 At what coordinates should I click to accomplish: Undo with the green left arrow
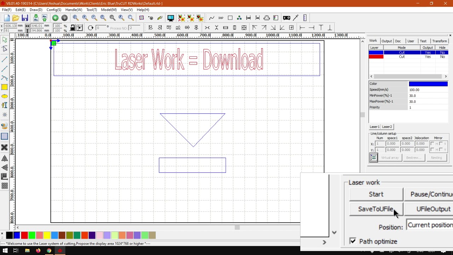click(55, 18)
